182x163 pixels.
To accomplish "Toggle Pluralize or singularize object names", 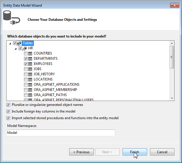I will tap(8, 105).
